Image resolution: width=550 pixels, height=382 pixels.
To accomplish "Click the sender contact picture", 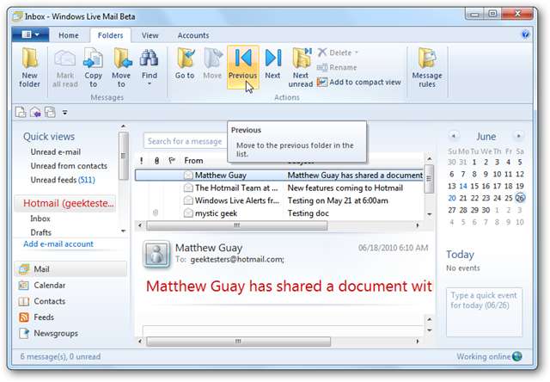I will 156,255.
